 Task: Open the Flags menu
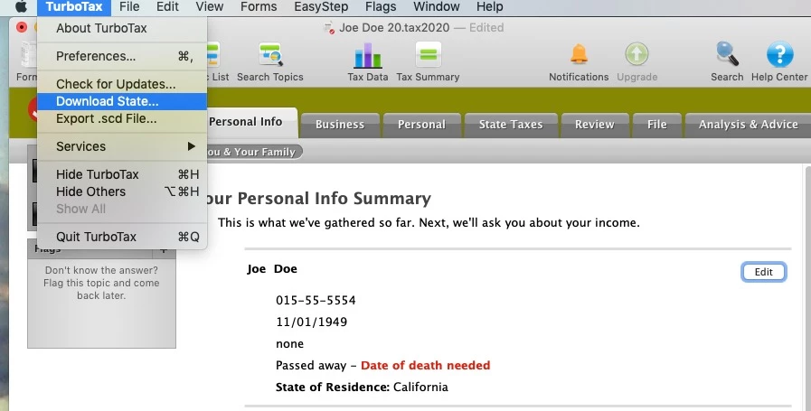point(381,6)
